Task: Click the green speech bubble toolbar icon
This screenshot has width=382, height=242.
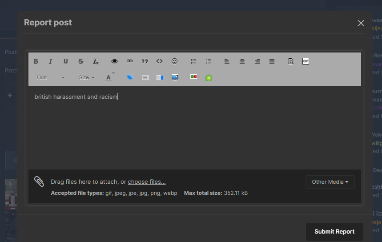Action: coord(209,78)
